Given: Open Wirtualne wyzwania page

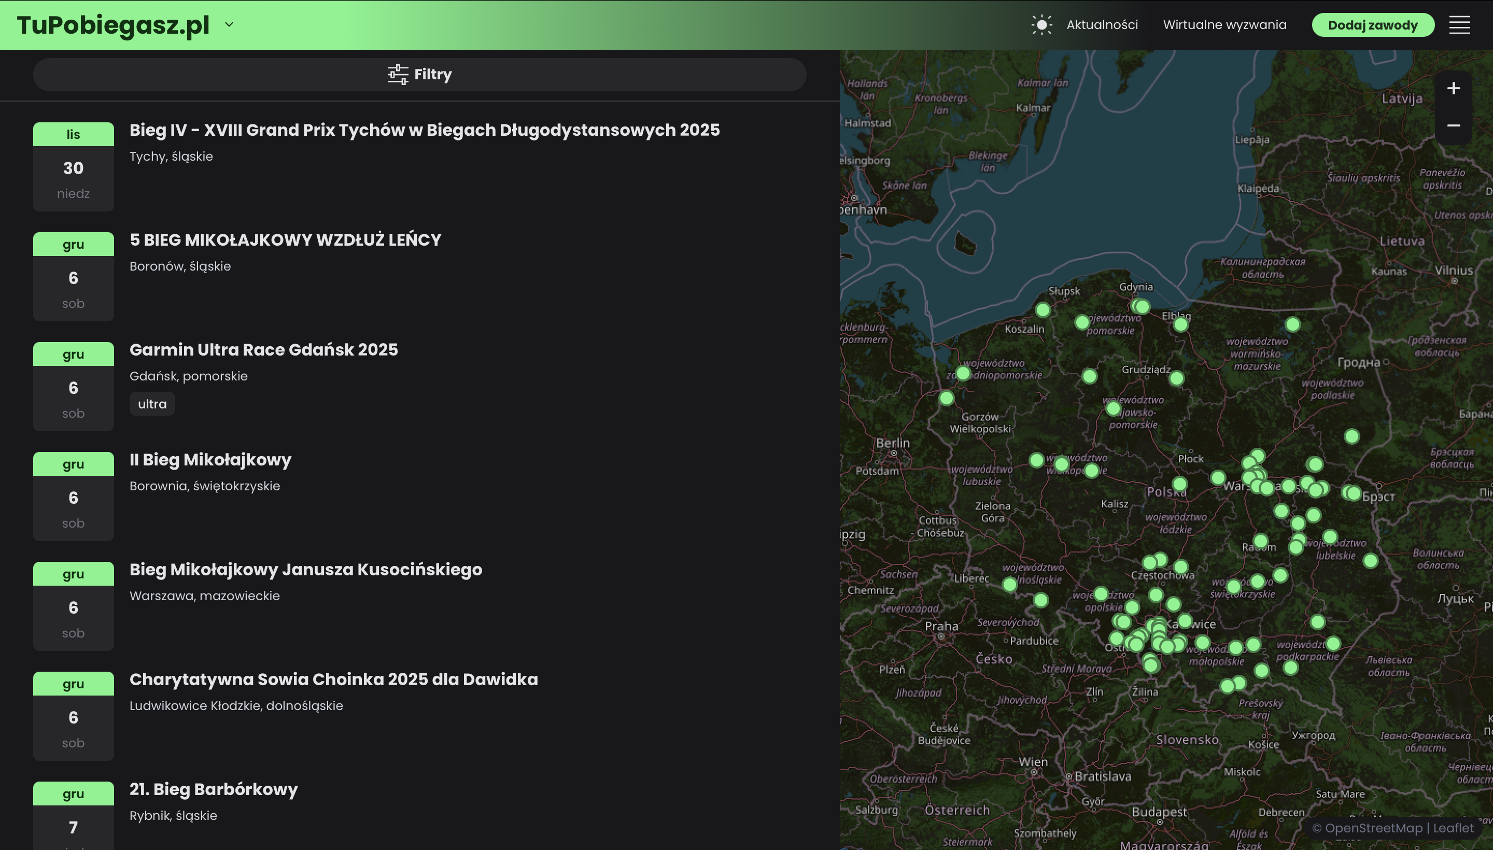Looking at the screenshot, I should 1224,25.
